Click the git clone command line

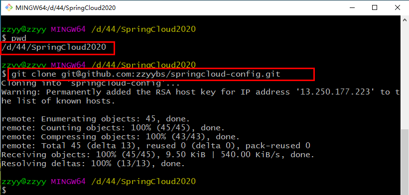pos(146,74)
